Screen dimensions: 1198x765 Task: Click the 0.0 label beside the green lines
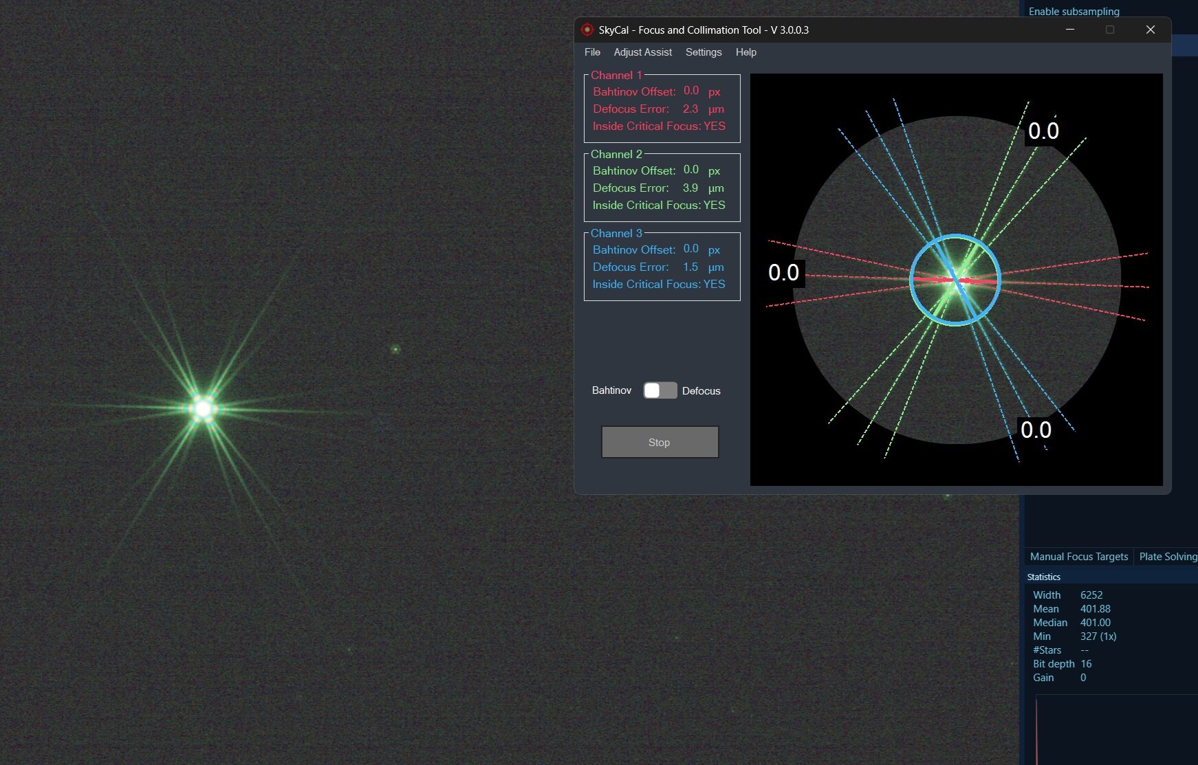pyautogui.click(x=1043, y=131)
